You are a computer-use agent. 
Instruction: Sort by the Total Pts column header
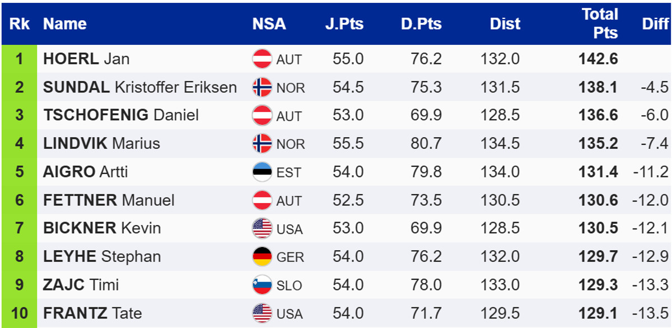(600, 24)
